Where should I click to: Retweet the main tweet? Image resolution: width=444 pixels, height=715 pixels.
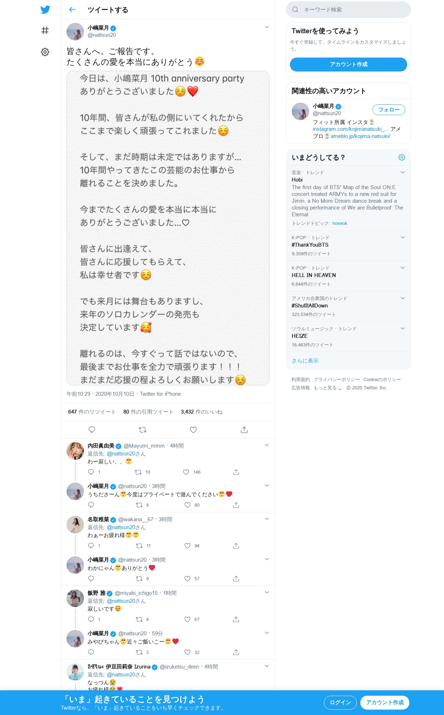[x=143, y=430]
